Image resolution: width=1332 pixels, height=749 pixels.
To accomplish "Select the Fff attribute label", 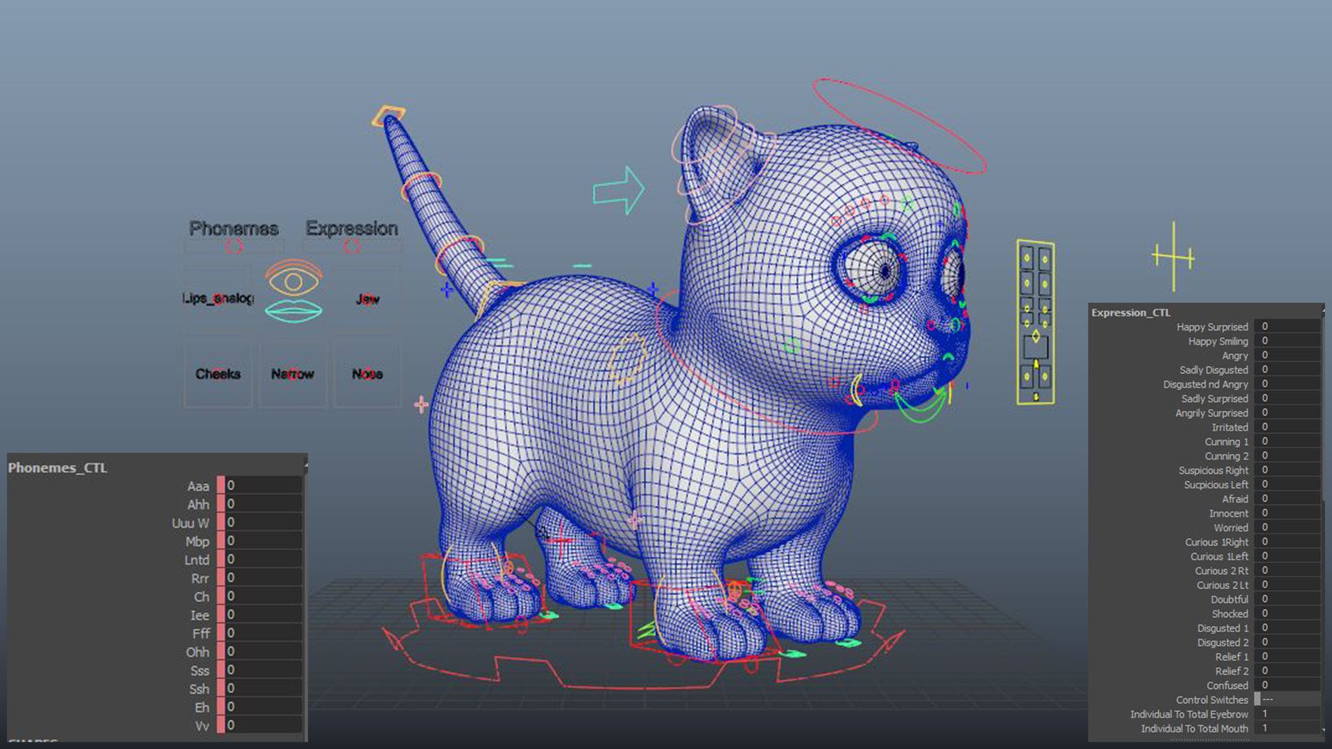I will [x=200, y=633].
